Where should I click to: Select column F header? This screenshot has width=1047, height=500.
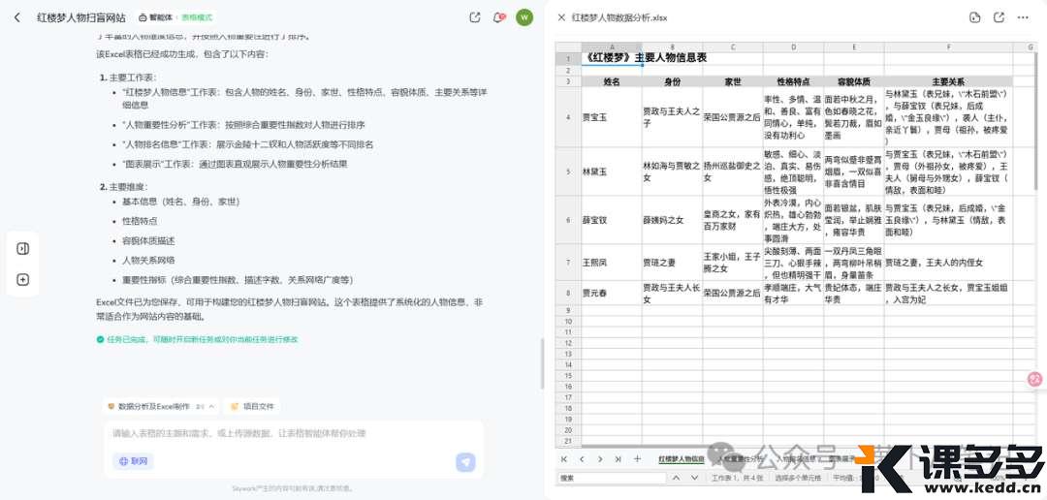(948, 47)
